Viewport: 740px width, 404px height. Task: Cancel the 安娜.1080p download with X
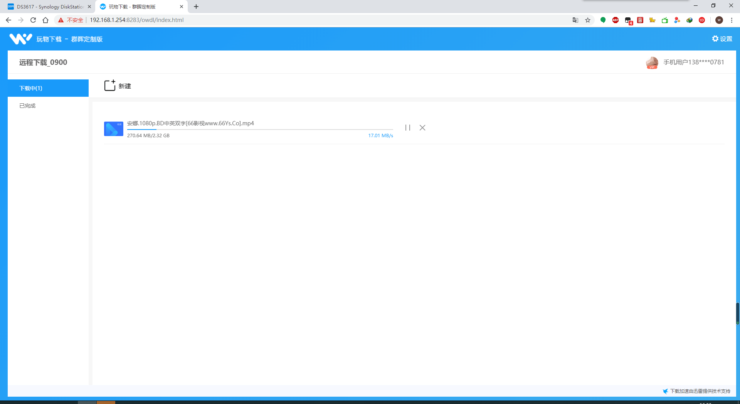pyautogui.click(x=422, y=128)
